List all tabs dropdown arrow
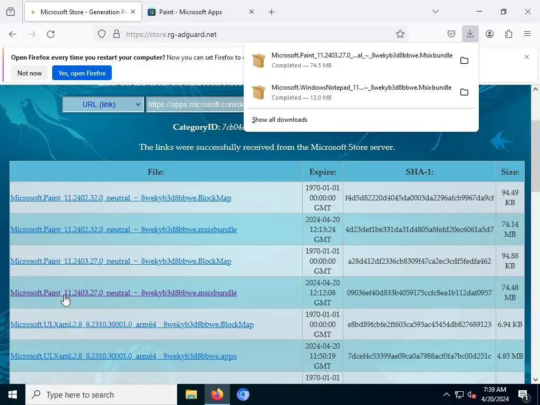 (436, 12)
